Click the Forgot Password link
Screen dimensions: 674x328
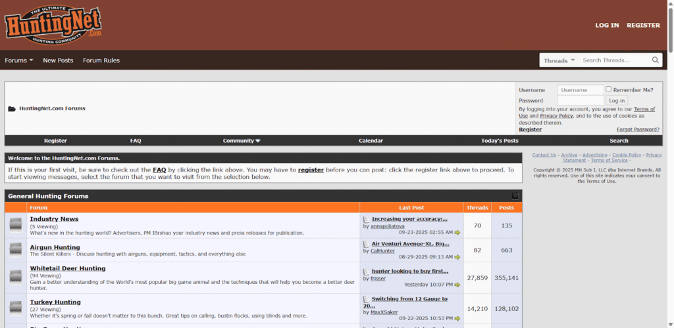pos(638,129)
